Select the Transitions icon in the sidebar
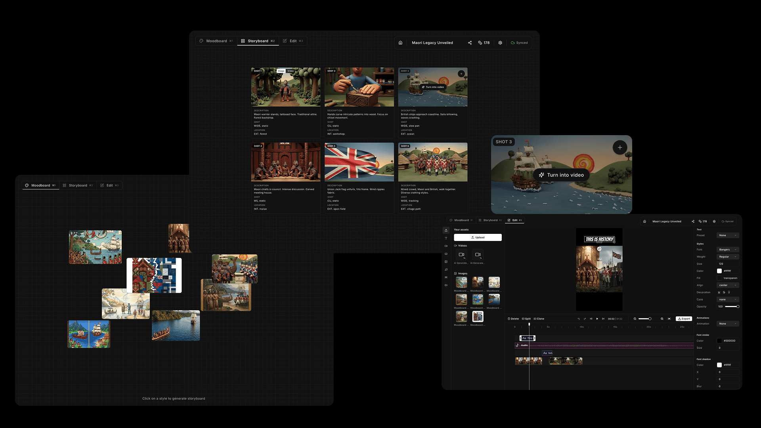This screenshot has height=428, width=761. [446, 277]
